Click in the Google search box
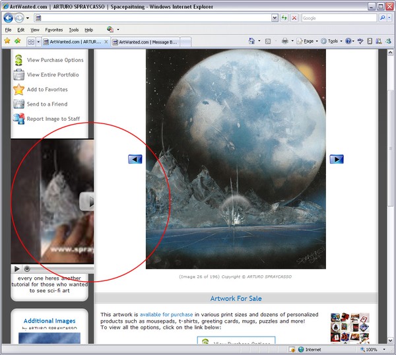This screenshot has width=396, height=355. pos(339,18)
